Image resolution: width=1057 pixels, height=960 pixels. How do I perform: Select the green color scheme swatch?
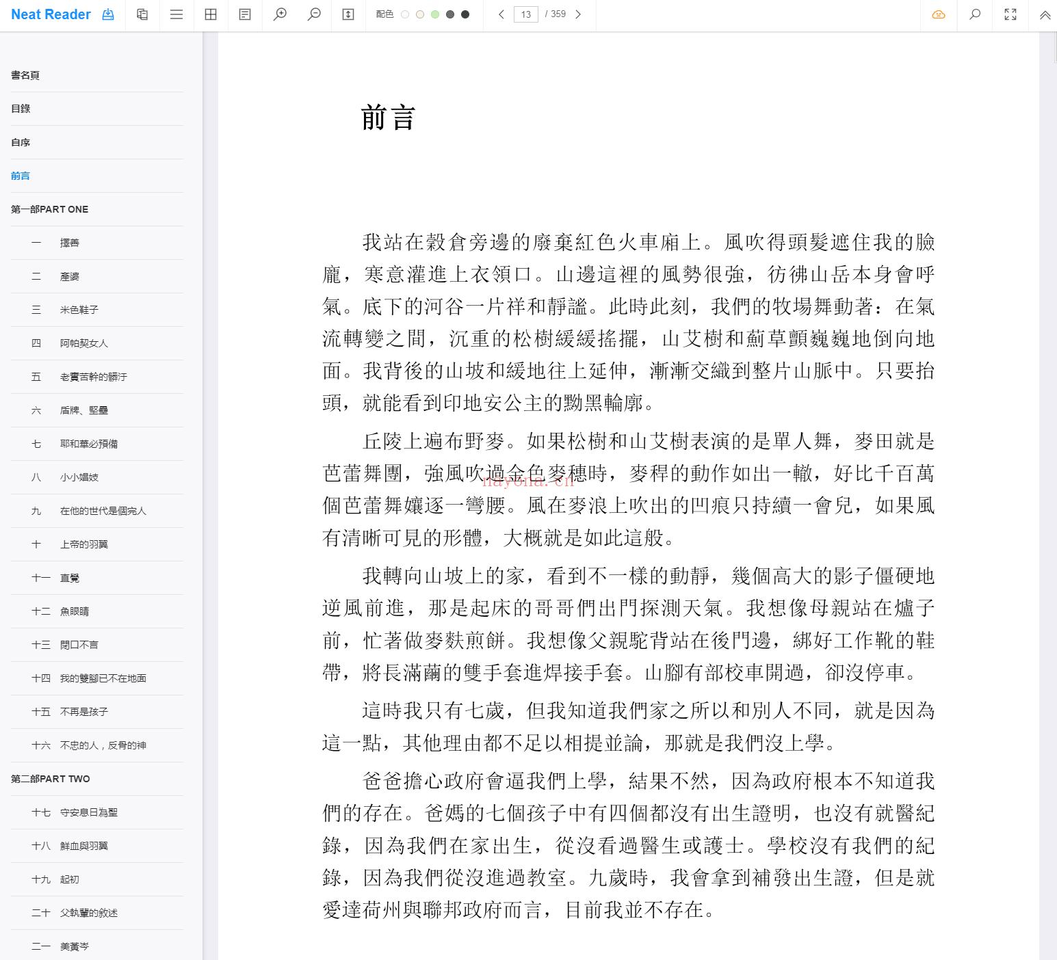click(x=435, y=14)
